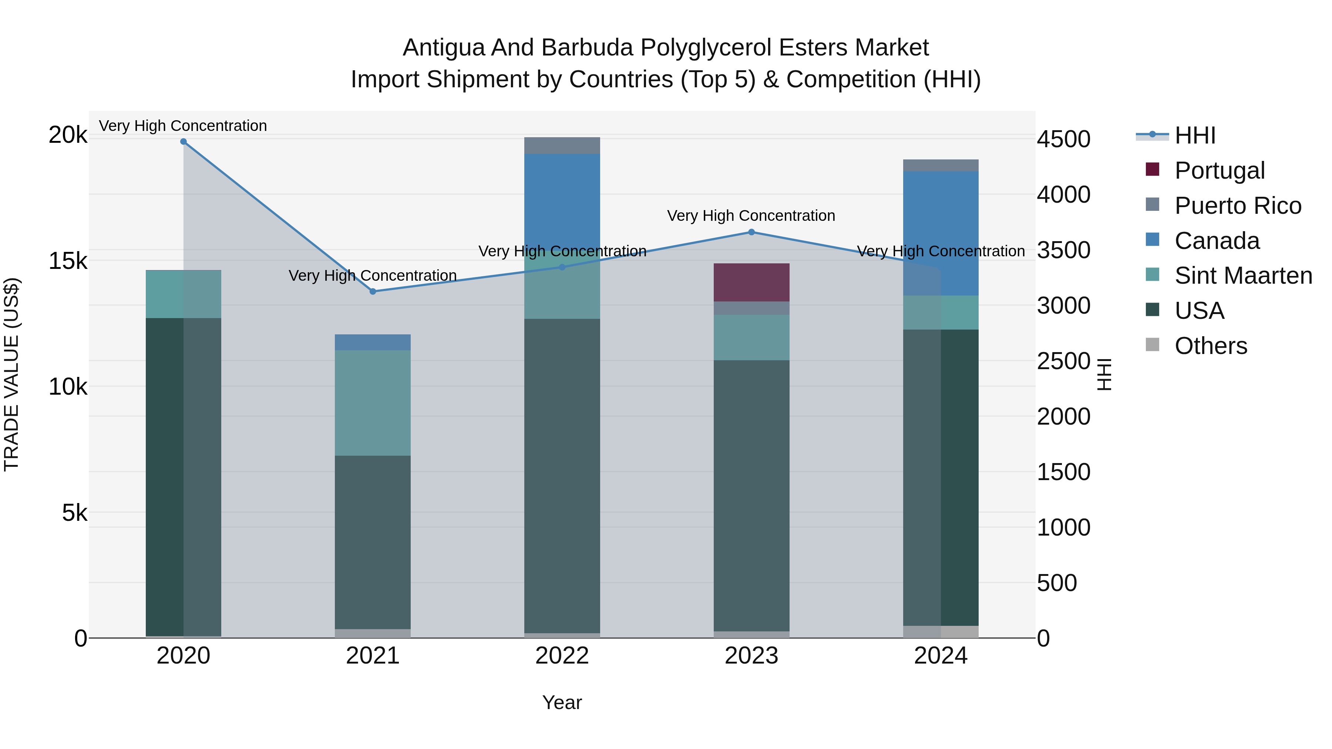Click the Canada legend color swatch
1332x749 pixels.
[1153, 239]
